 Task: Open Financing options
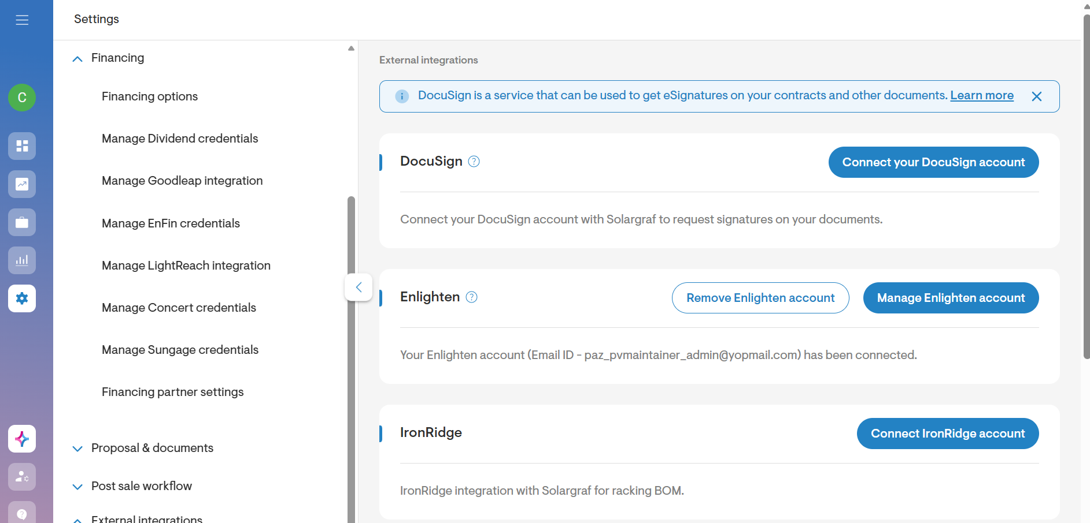click(x=150, y=96)
